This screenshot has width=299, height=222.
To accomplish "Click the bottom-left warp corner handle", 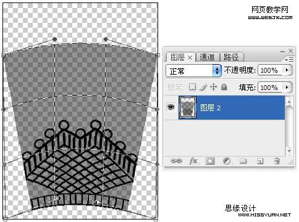I will (x=5, y=219).
